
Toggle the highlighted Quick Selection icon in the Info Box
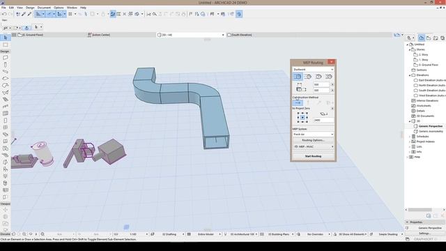pos(26,28)
